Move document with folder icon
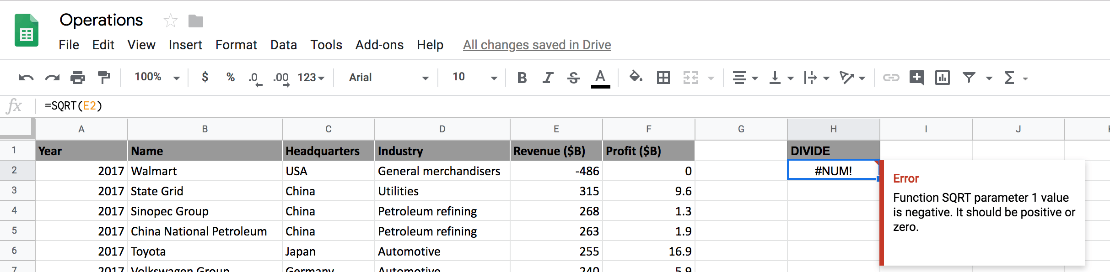 [x=196, y=21]
